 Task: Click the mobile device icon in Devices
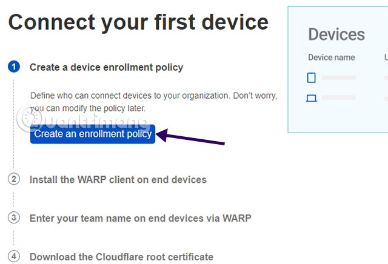(312, 78)
